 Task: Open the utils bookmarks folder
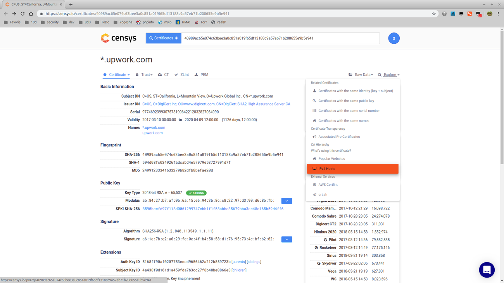pos(85,22)
